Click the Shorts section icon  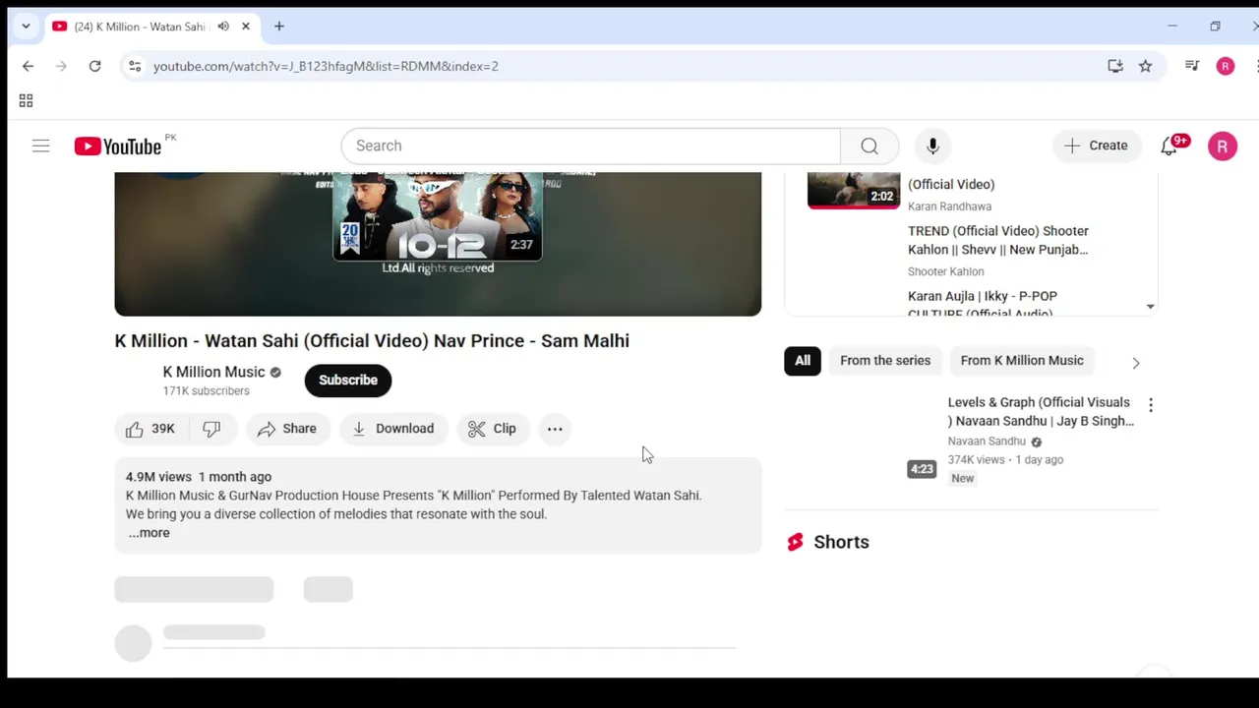tap(795, 542)
